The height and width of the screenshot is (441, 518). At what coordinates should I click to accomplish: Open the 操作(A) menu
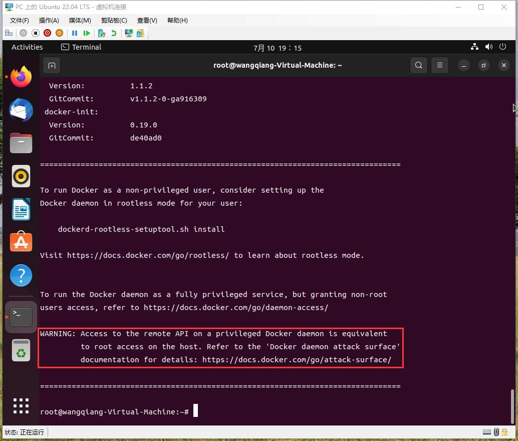click(x=49, y=21)
